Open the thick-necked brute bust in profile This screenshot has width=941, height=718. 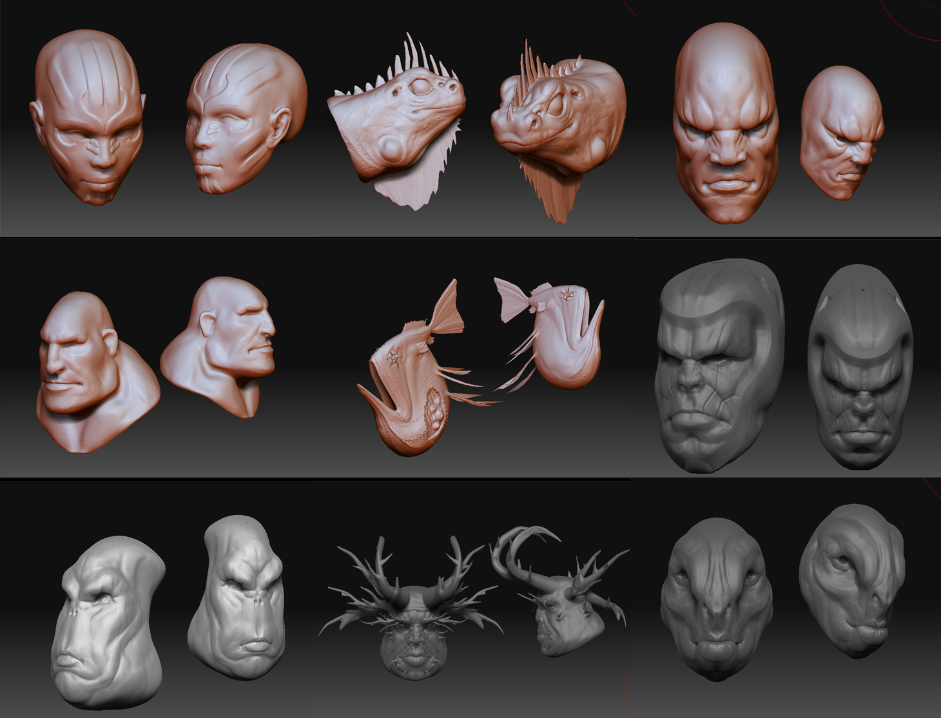pyautogui.click(x=219, y=347)
